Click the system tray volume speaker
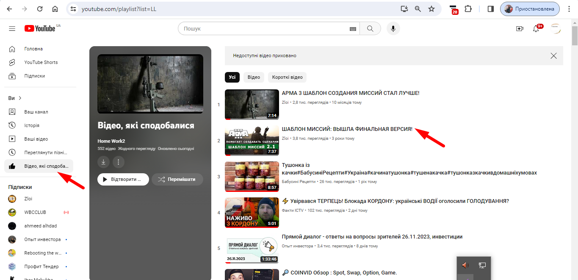578x280 pixels. point(465,265)
